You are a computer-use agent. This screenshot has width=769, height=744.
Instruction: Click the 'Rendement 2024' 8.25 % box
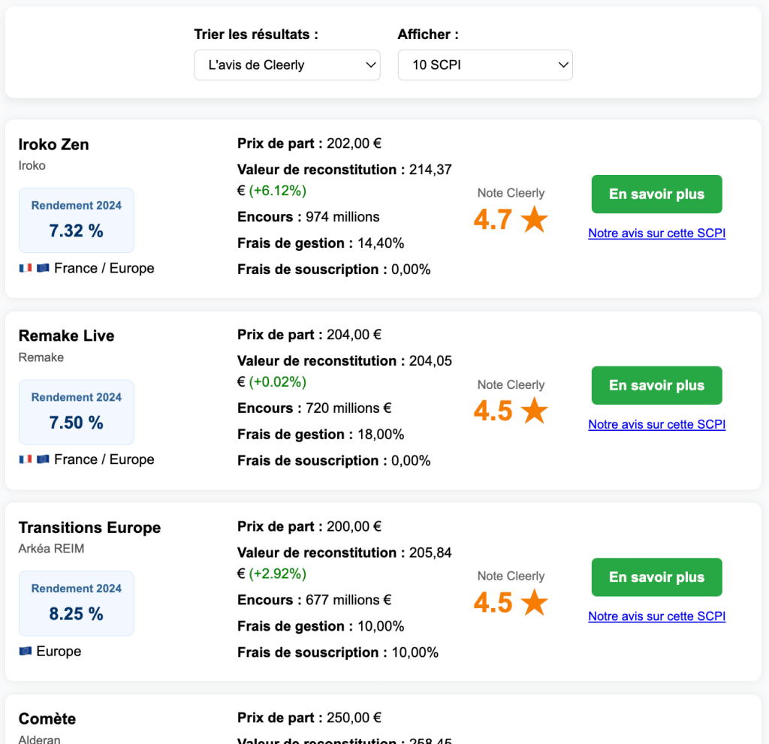coord(77,604)
